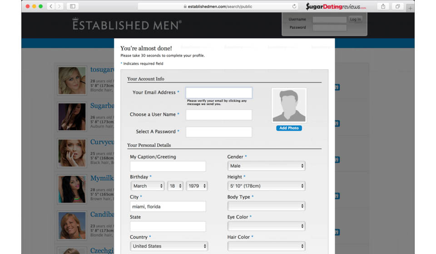This screenshot has width=436, height=254.
Task: Reload the page with the refresh icon
Action: pos(294,6)
